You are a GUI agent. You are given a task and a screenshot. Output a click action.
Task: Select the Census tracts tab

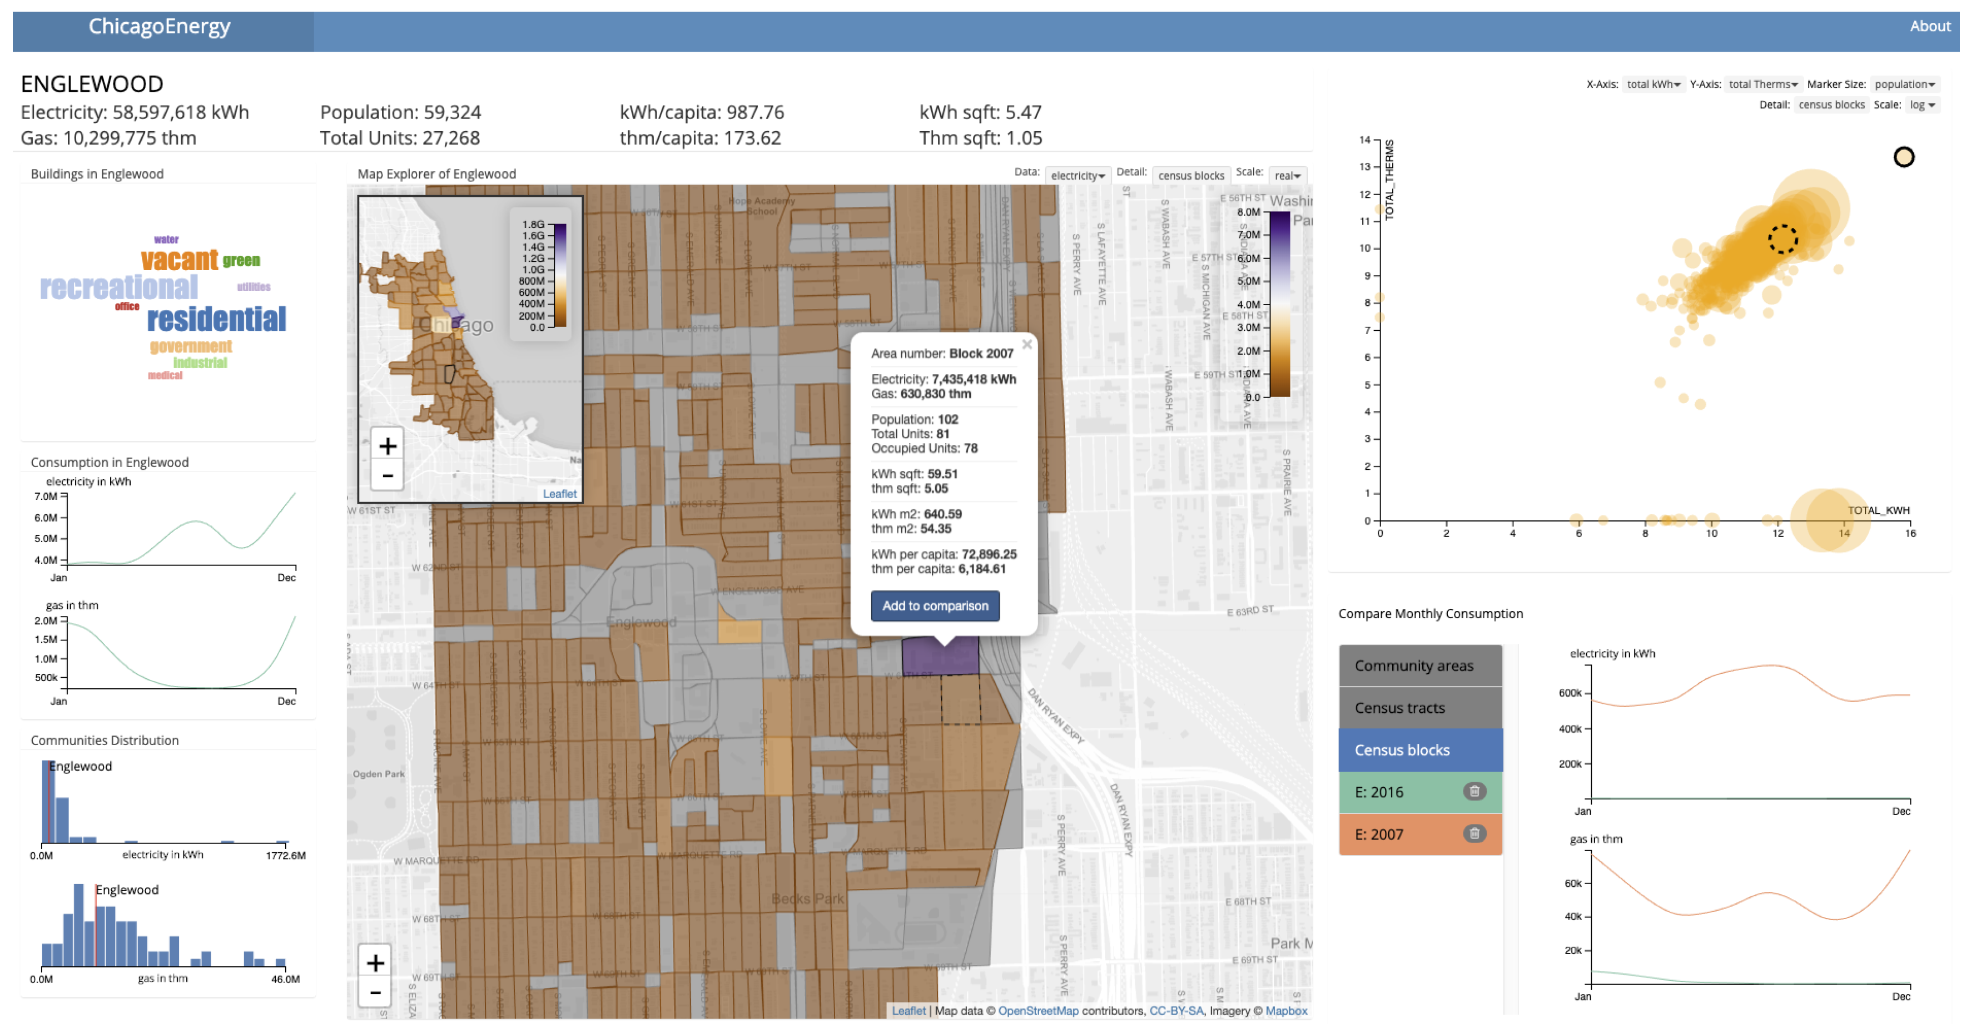coord(1420,708)
